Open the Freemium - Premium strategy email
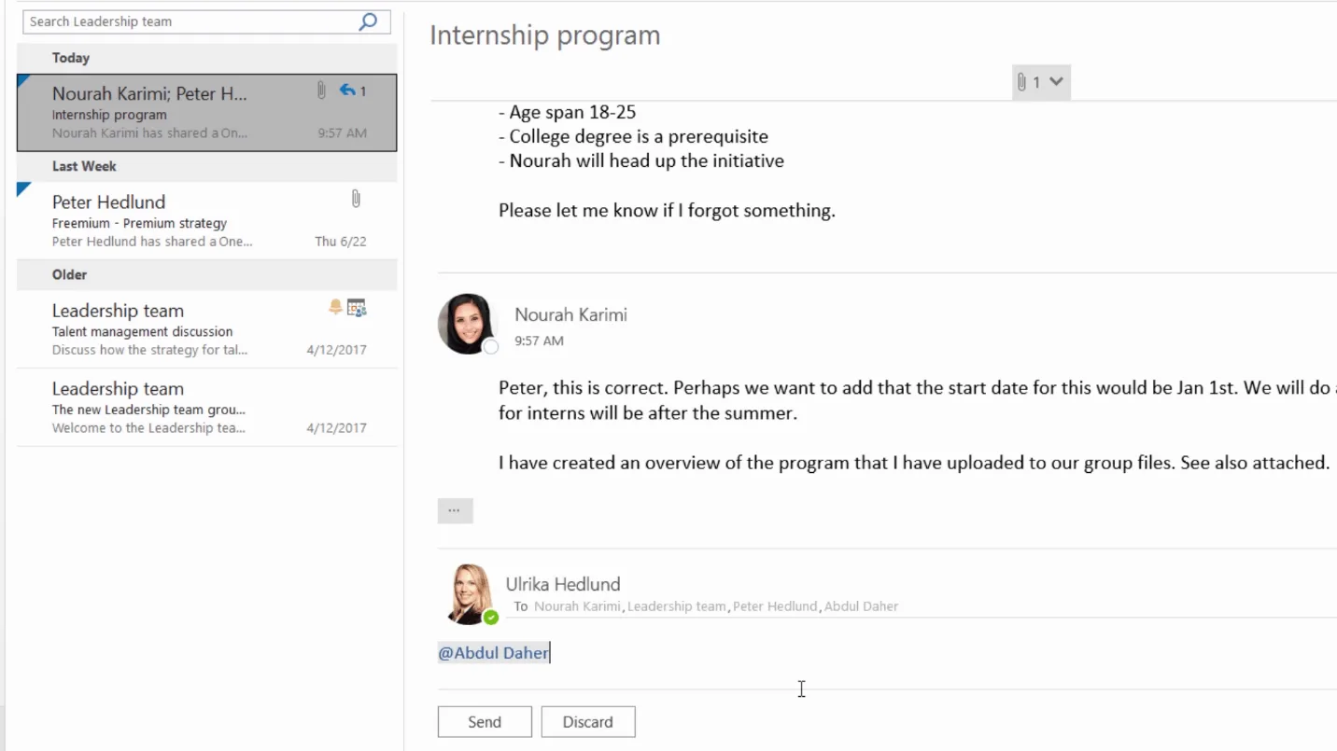Image resolution: width=1337 pixels, height=751 pixels. coord(207,220)
